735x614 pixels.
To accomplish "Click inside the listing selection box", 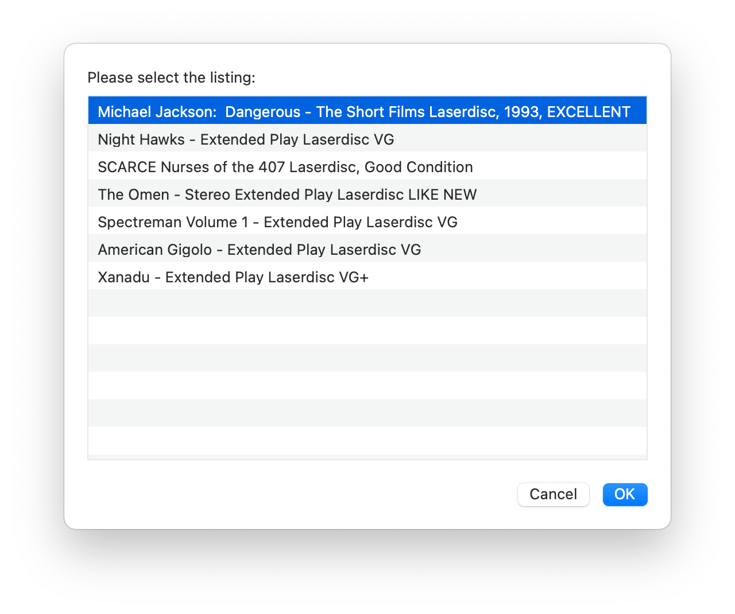I will pos(367,275).
